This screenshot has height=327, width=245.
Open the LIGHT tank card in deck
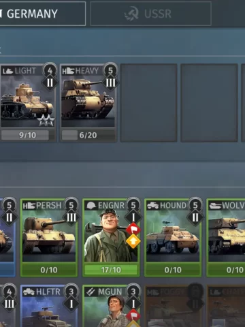pyautogui.click(x=28, y=103)
